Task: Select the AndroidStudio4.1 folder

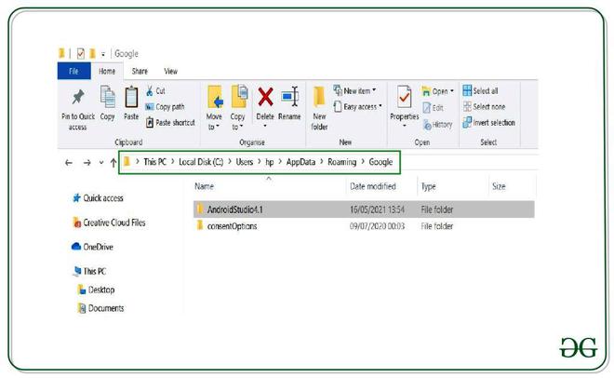Action: tap(364, 209)
